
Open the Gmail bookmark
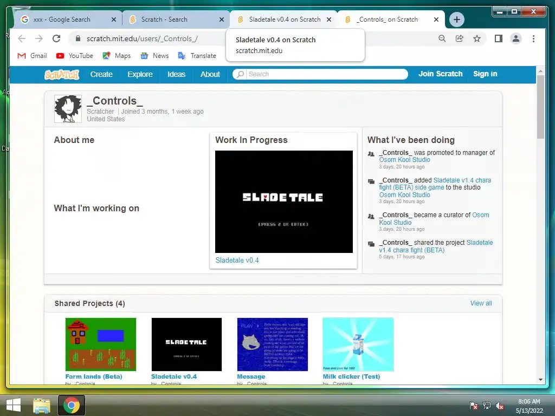coord(32,56)
